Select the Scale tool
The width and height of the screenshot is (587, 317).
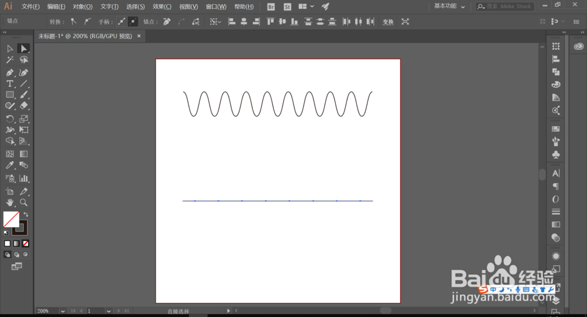[23, 119]
